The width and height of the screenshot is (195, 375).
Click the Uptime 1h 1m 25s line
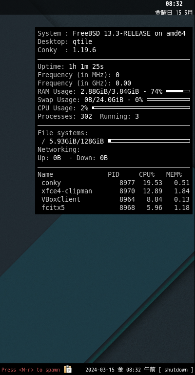(x=71, y=66)
